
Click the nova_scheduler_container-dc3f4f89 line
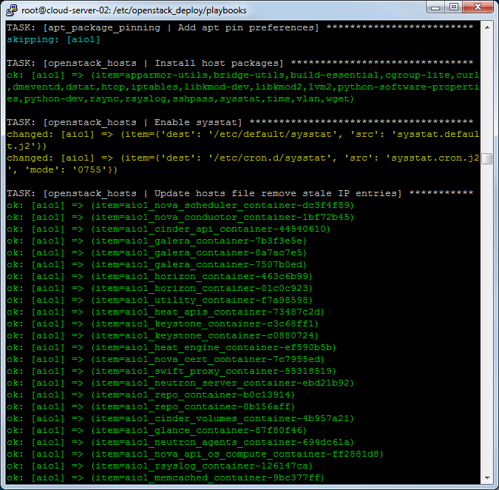(x=180, y=205)
